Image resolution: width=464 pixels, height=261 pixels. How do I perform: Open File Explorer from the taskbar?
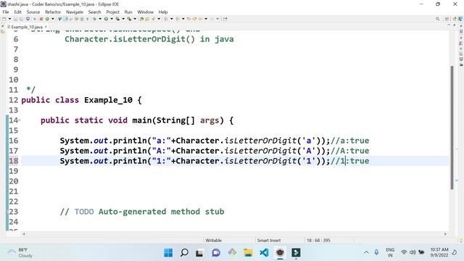tap(248, 253)
